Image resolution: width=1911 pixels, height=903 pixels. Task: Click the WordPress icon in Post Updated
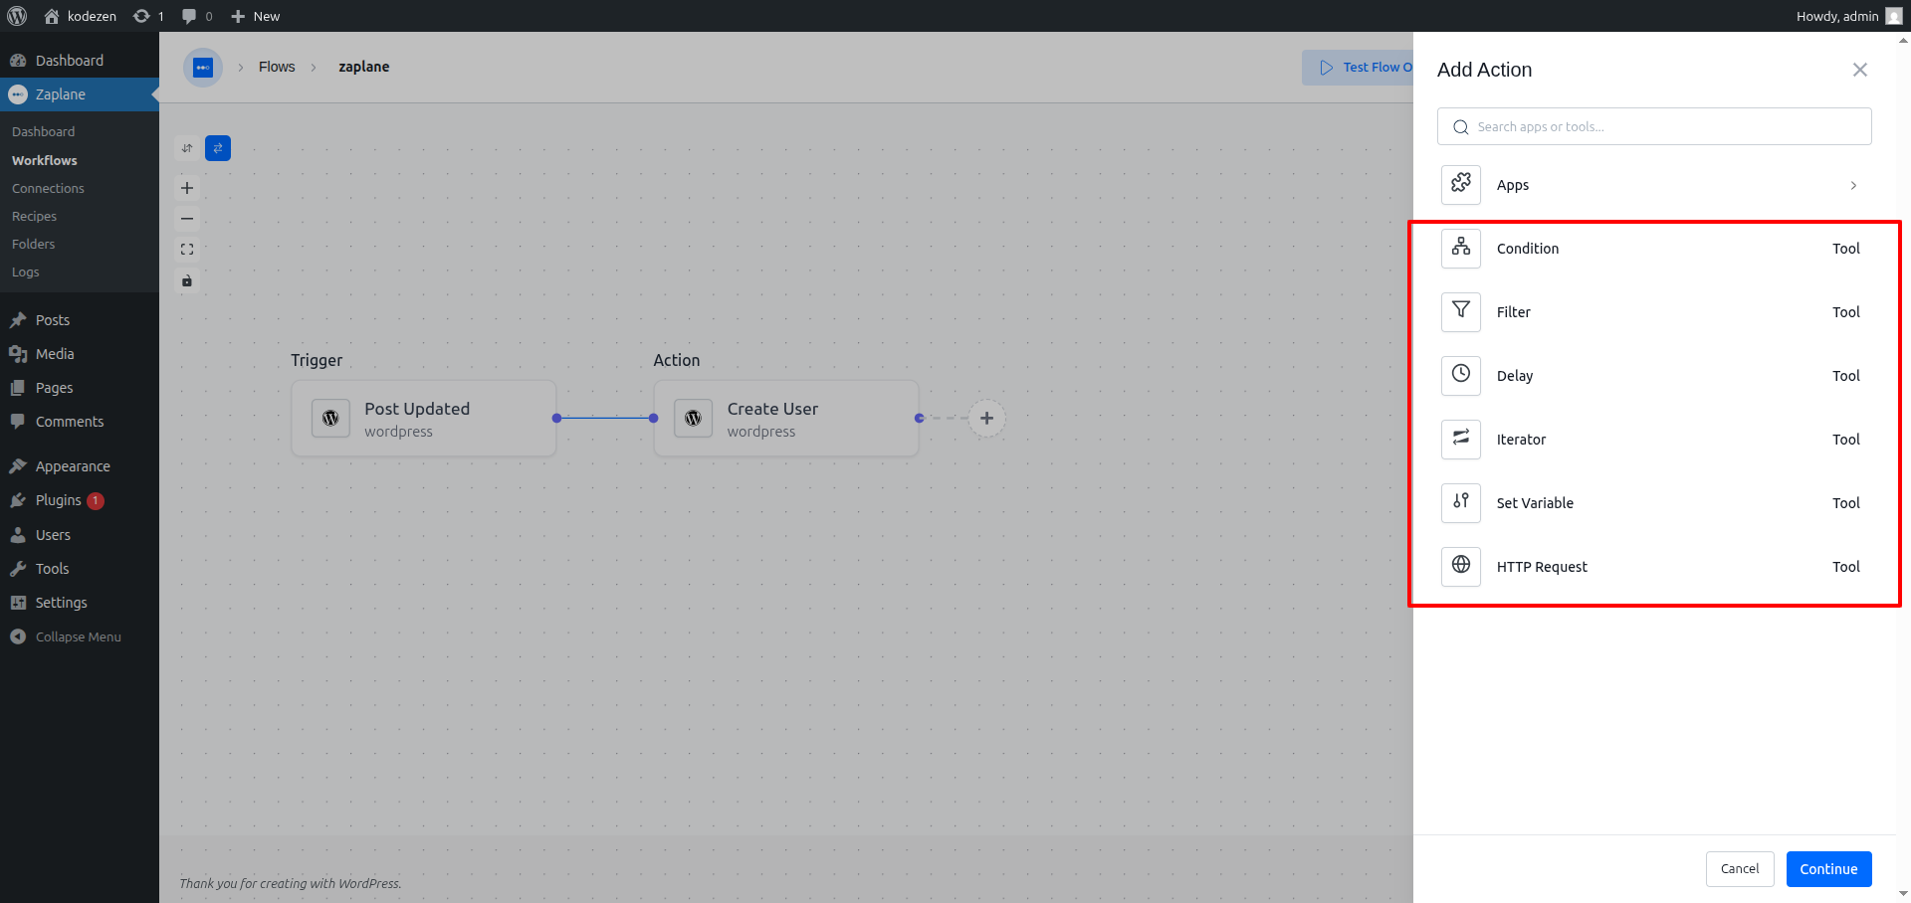tap(330, 419)
